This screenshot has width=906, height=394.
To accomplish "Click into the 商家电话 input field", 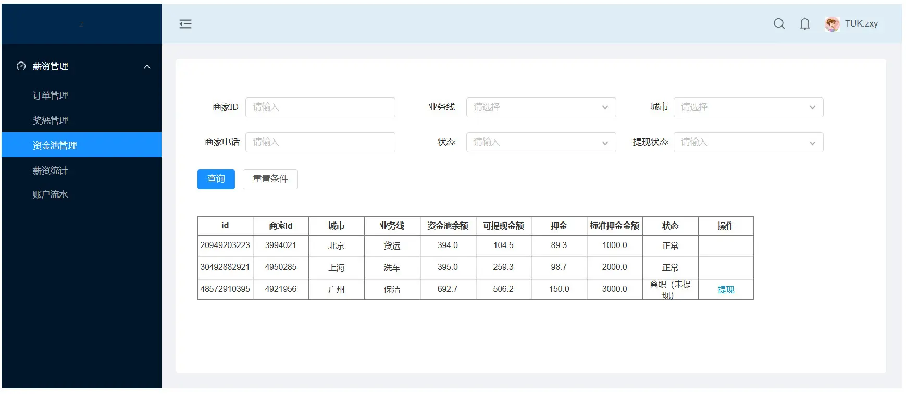I will click(x=320, y=142).
